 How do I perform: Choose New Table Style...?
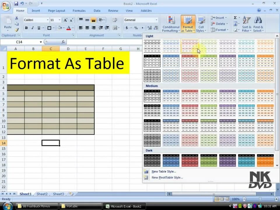click(x=164, y=171)
